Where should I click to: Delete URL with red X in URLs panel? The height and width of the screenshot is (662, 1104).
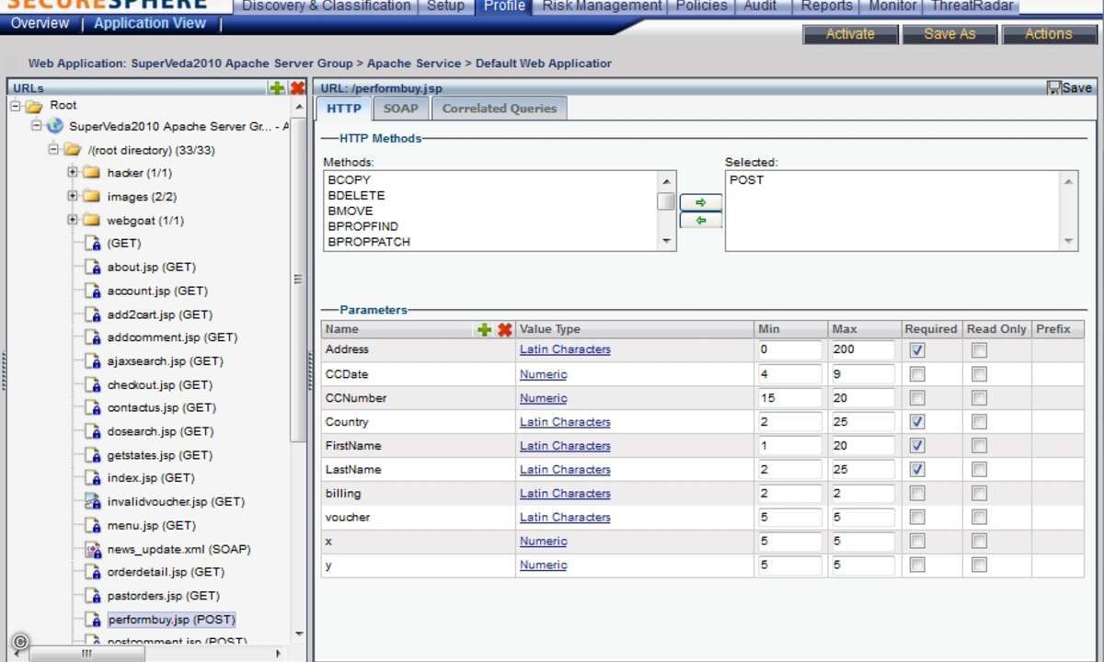click(297, 87)
